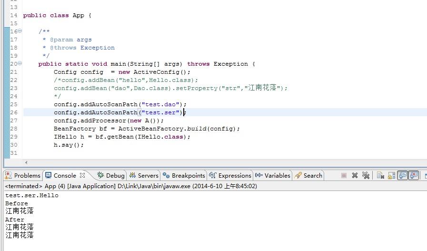Viewport: 427px width, 251px height.
Task: Click the Variables (x)= icon
Action: pos(259,175)
